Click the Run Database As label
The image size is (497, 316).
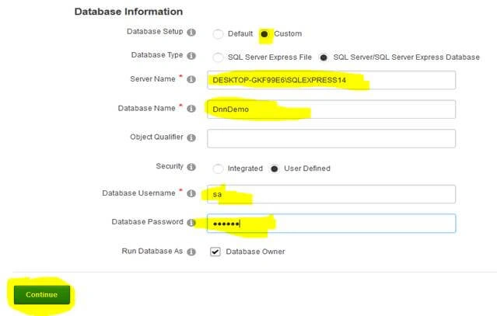[x=152, y=251]
